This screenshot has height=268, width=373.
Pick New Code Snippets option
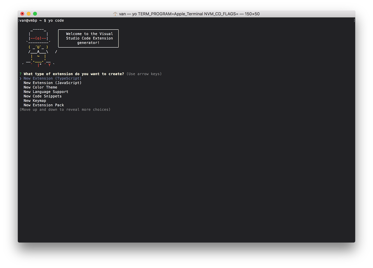coord(42,96)
